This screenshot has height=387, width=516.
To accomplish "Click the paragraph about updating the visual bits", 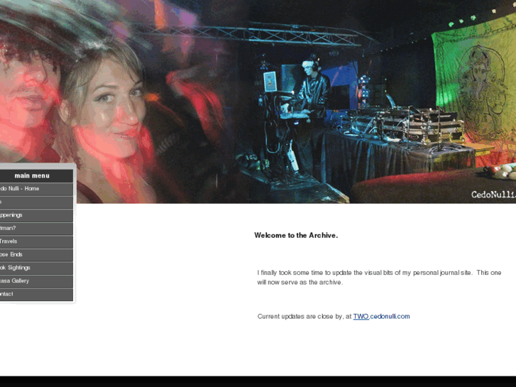I will (379, 278).
